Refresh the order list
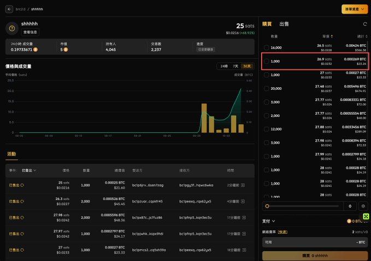The width and height of the screenshot is (371, 261). (x=365, y=24)
